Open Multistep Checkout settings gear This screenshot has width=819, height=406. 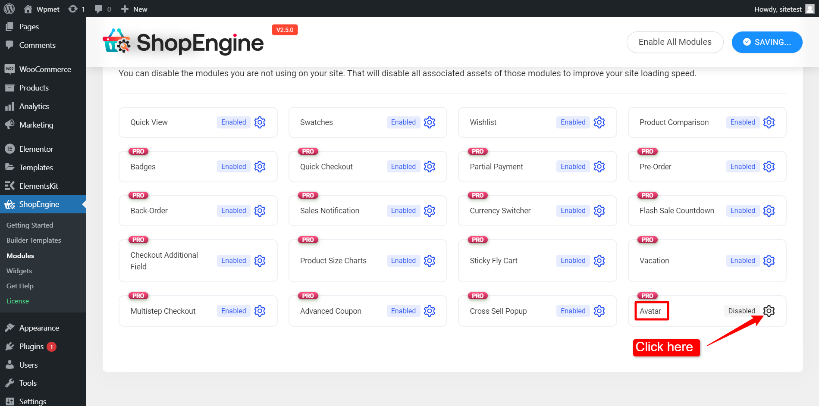coord(260,311)
